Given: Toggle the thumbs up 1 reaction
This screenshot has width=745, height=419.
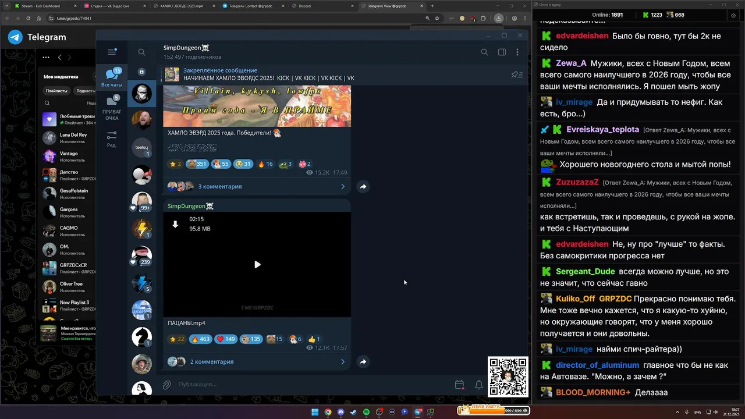Looking at the screenshot, I should [314, 339].
